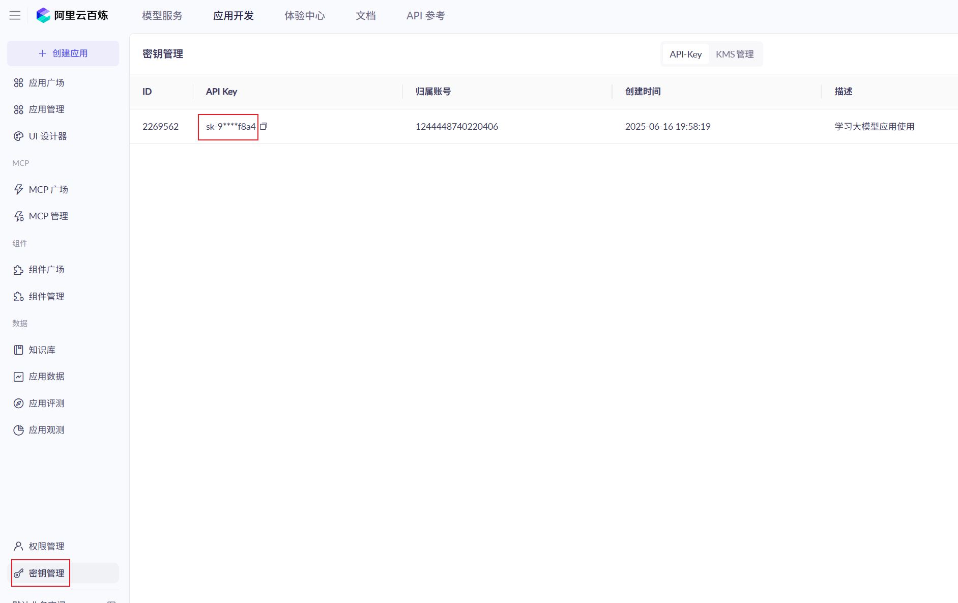Click the 应用评测 compass icon
Viewport: 958px width, 603px height.
pos(19,403)
